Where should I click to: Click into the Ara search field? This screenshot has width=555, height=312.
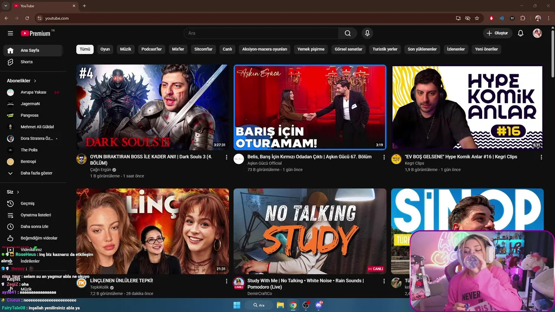pyautogui.click(x=261, y=33)
